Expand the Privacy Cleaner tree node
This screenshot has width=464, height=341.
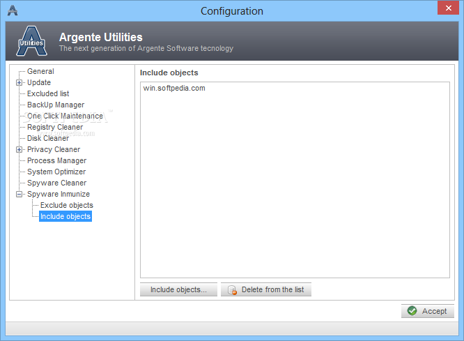click(x=19, y=150)
